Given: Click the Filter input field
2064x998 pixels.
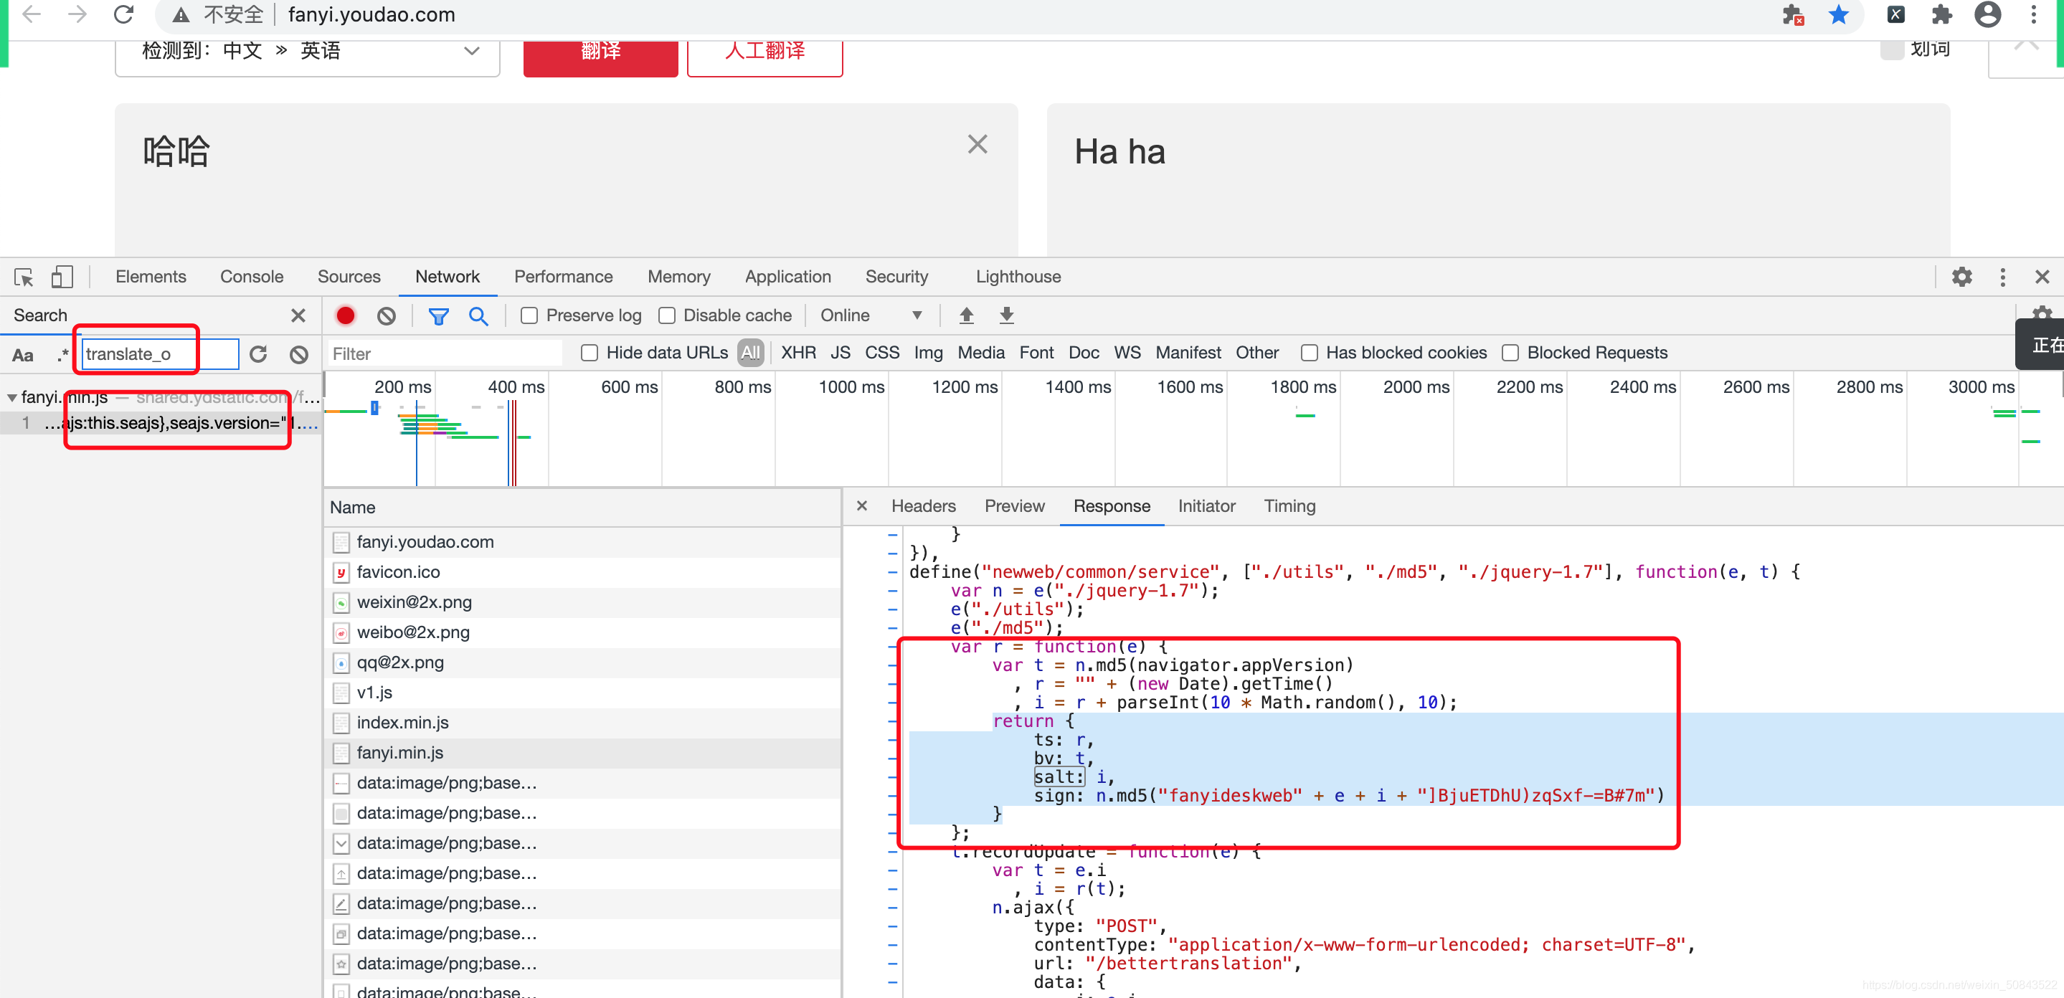Looking at the screenshot, I should click(445, 354).
